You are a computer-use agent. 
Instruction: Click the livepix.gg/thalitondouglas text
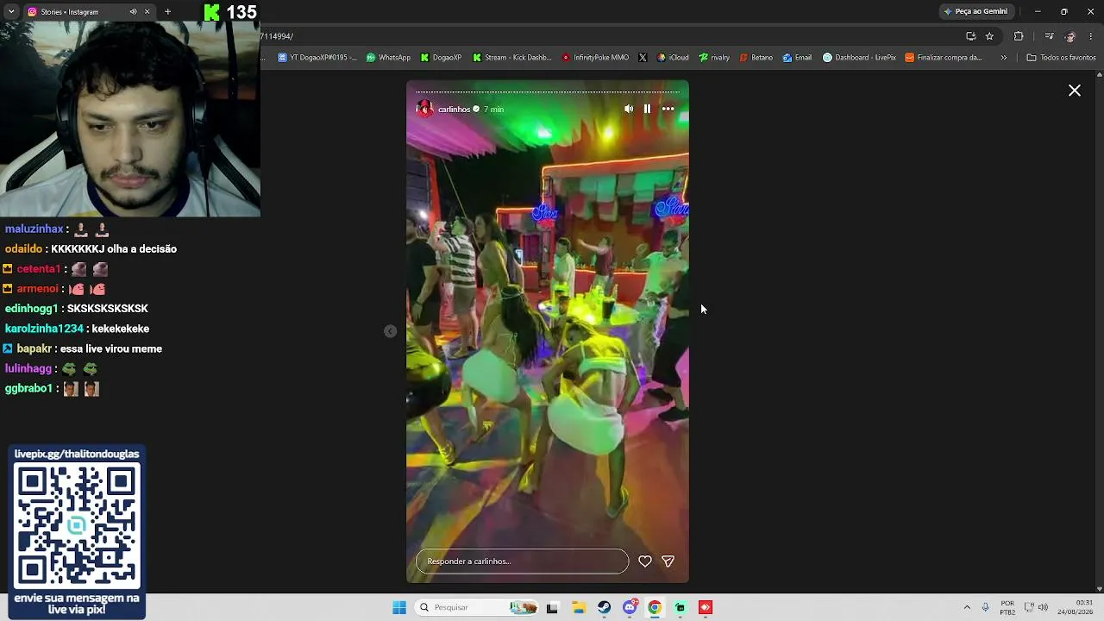coord(77,455)
